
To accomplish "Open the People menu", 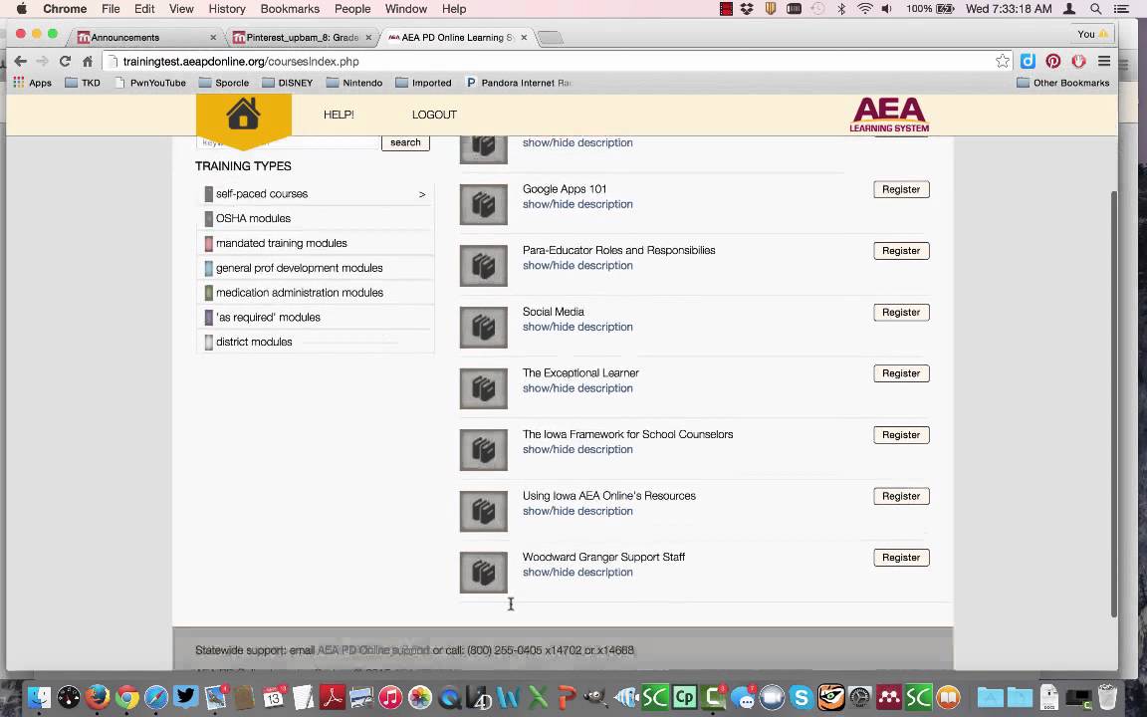I will (352, 9).
